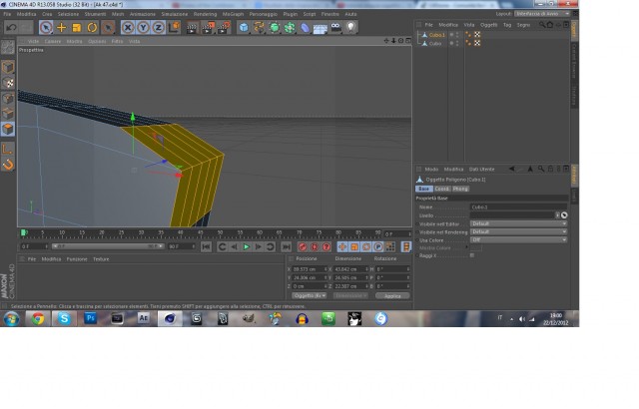639x409 pixels.
Task: Enable the Raggi X checkbox
Action: 472,255
